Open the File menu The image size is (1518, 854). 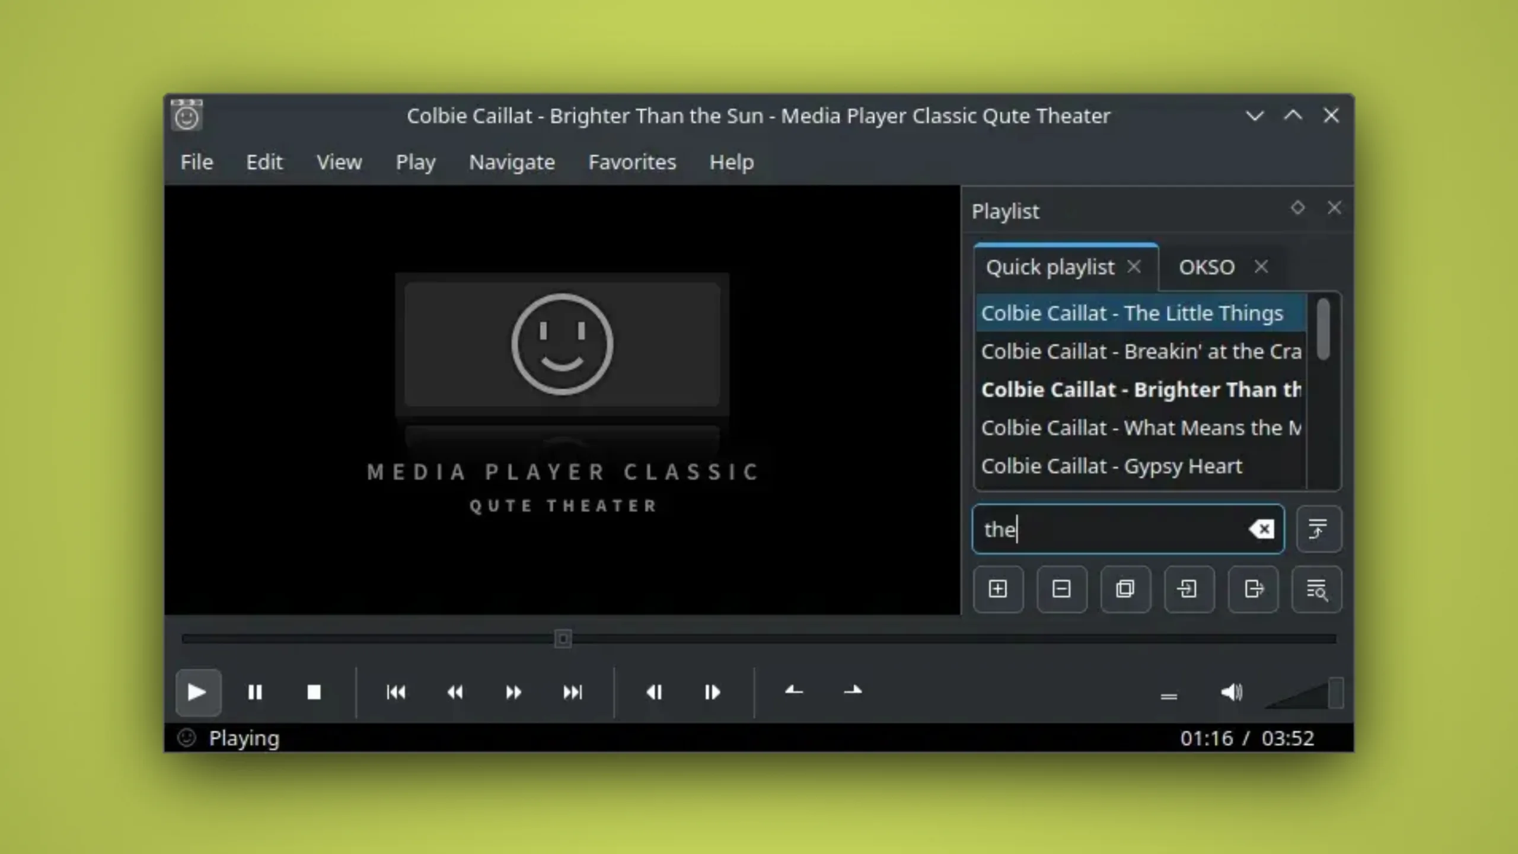point(197,162)
